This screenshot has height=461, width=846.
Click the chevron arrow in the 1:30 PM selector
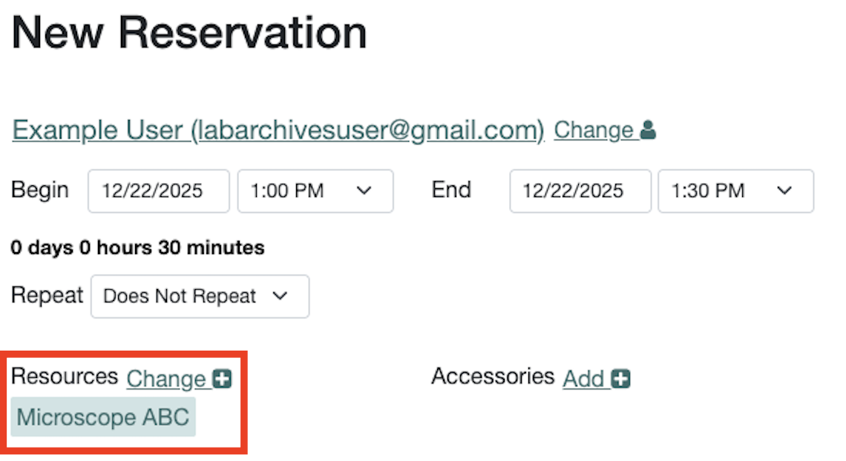click(784, 190)
